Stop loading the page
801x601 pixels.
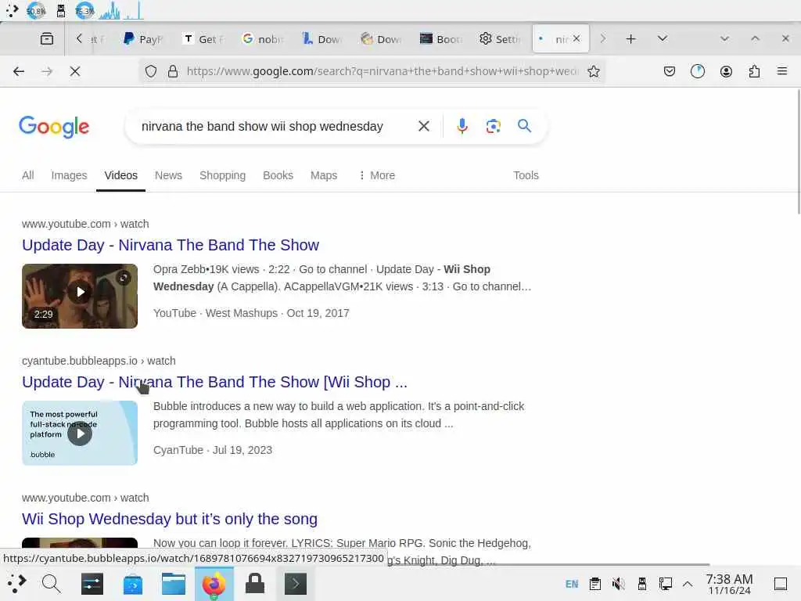pyautogui.click(x=75, y=71)
